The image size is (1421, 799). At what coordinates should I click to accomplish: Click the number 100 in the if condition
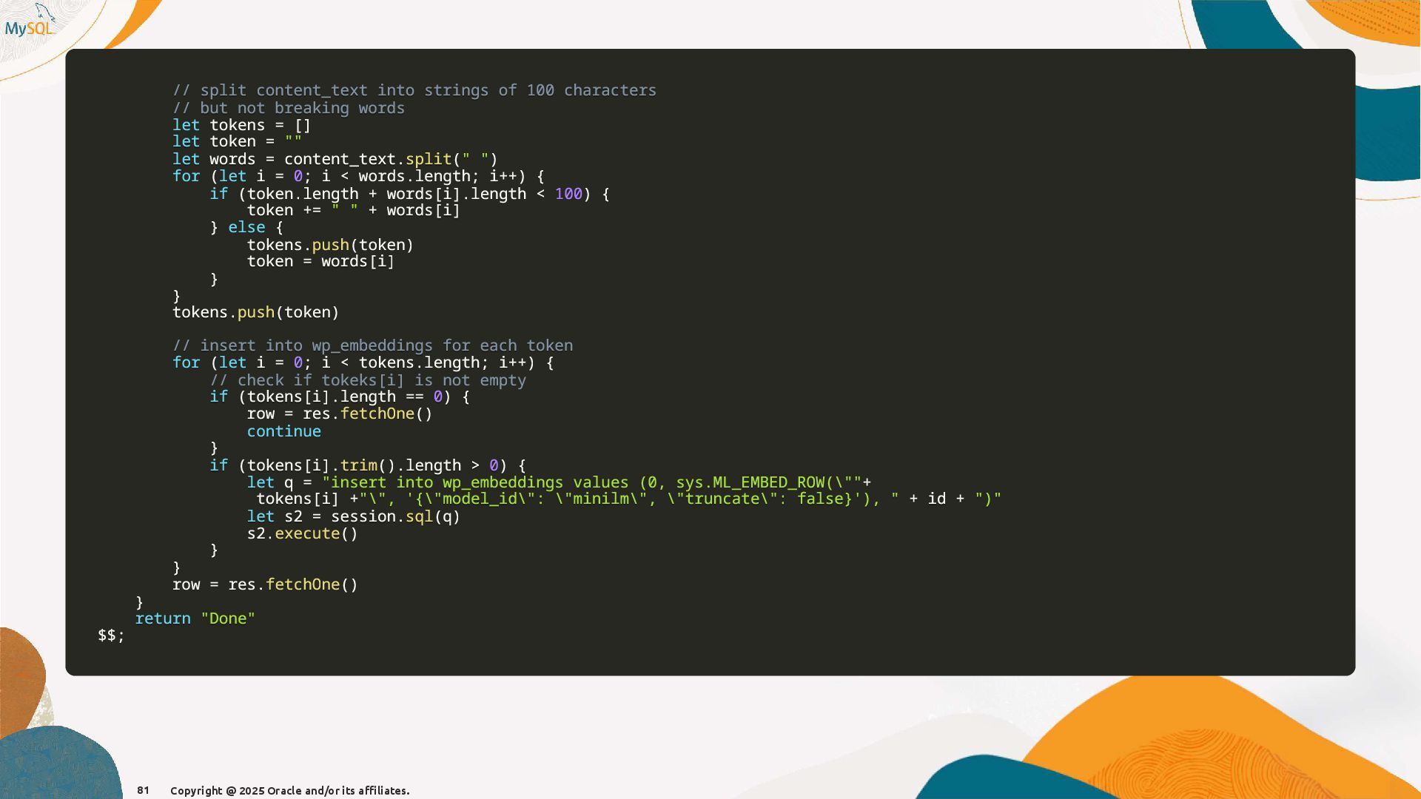pyautogui.click(x=568, y=194)
